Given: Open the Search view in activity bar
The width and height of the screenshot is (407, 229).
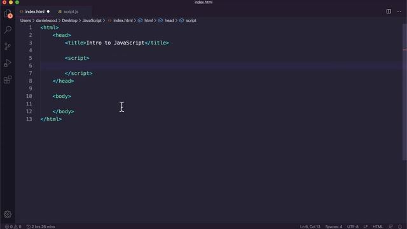Looking at the screenshot, I should tap(8, 30).
